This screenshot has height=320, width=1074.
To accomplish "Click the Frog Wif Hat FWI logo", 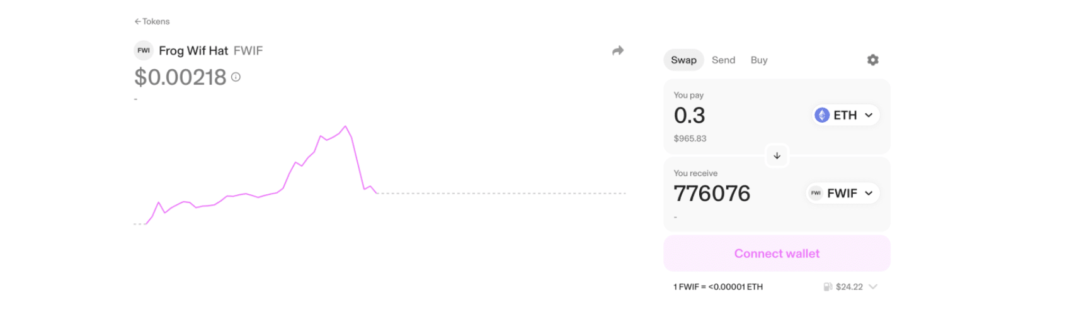I will 144,50.
